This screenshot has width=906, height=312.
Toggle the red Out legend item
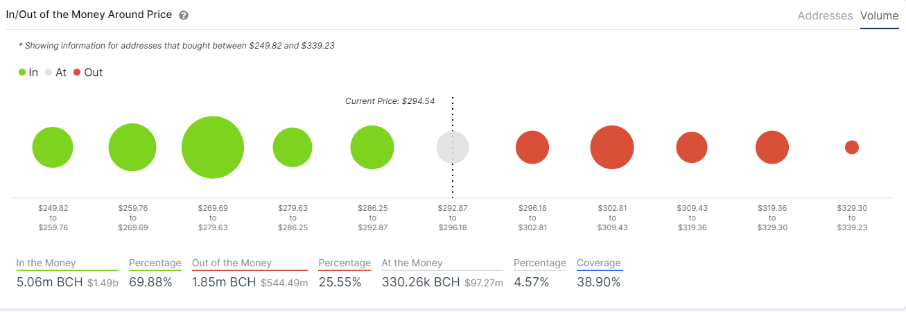tap(87, 72)
